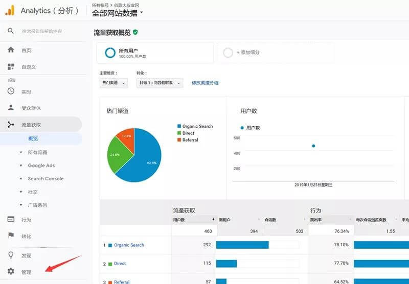Click the 发现 lightbulb icon
This screenshot has width=409, height=284.
pyautogui.click(x=11, y=255)
